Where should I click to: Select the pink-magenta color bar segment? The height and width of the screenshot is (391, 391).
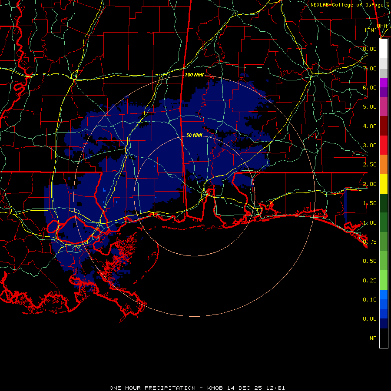click(384, 106)
